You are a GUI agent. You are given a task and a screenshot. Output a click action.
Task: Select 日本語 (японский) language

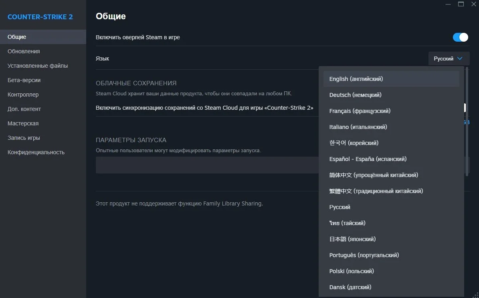pos(391,240)
